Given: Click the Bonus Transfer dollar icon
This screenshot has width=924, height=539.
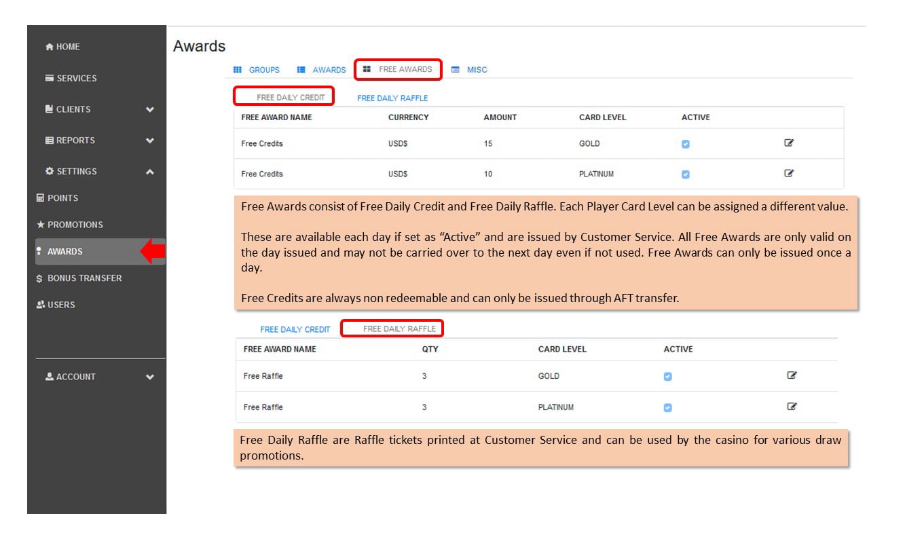Looking at the screenshot, I should 39,278.
